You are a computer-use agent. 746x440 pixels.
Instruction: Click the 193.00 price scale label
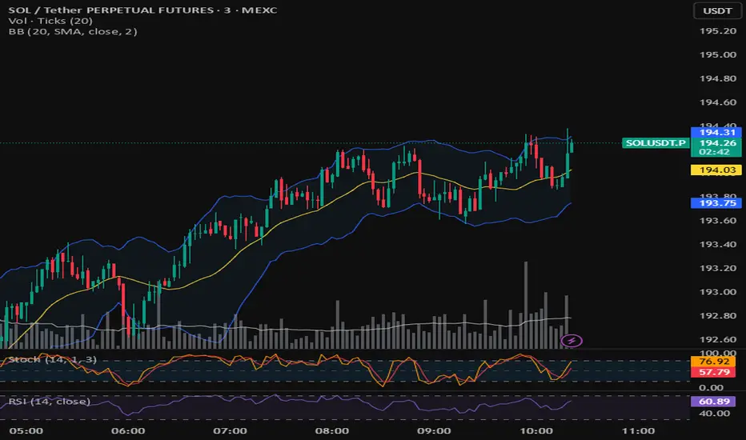[717, 292]
